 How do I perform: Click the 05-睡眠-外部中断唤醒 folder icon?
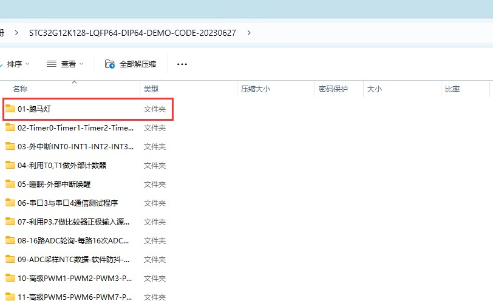coord(10,184)
